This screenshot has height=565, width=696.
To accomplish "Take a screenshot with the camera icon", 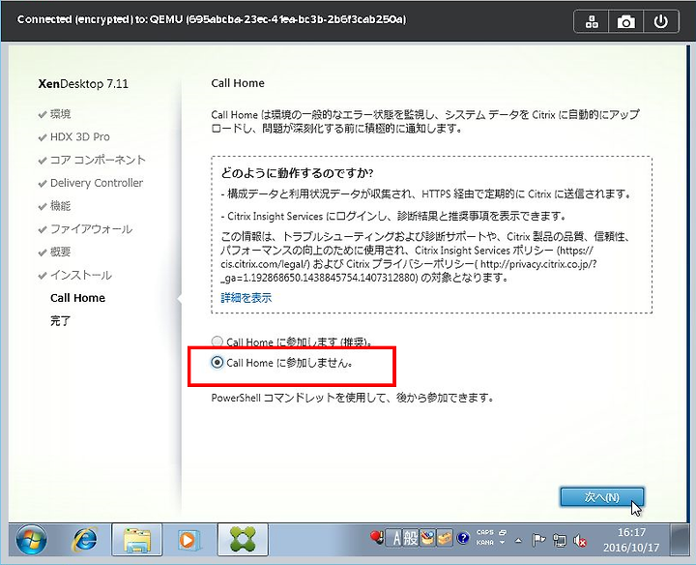I will (625, 21).
